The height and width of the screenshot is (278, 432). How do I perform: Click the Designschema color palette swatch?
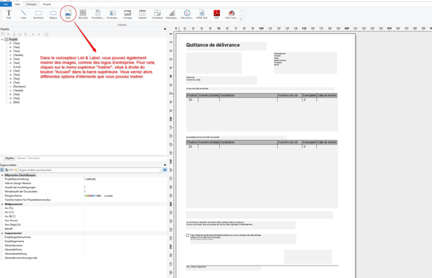pos(93,196)
